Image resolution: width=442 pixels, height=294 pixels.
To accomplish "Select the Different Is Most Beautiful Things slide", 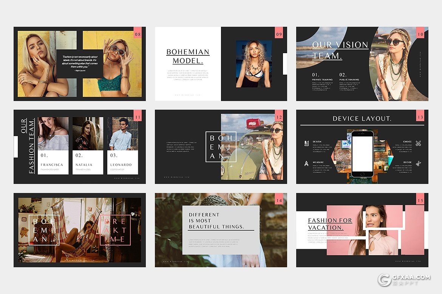I will 221,230.
